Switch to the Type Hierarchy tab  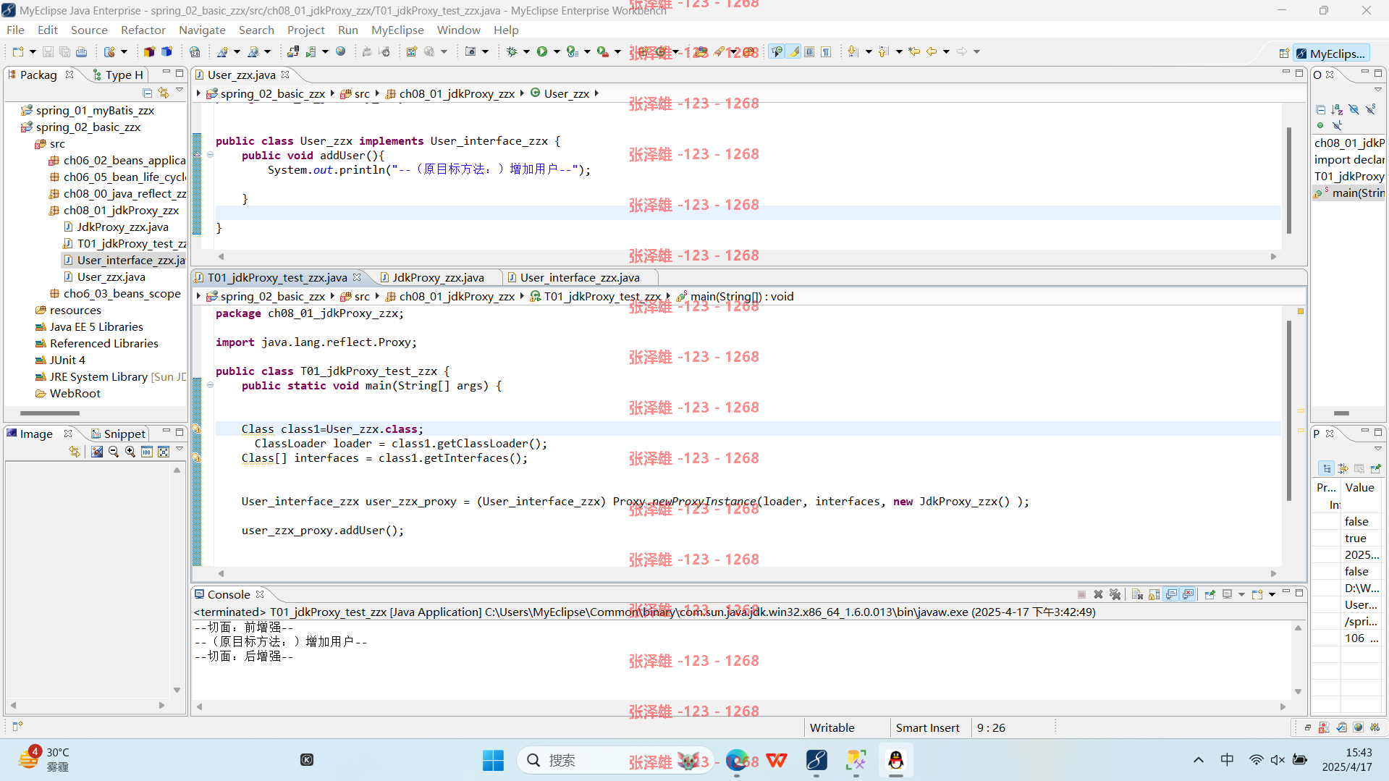coord(118,75)
